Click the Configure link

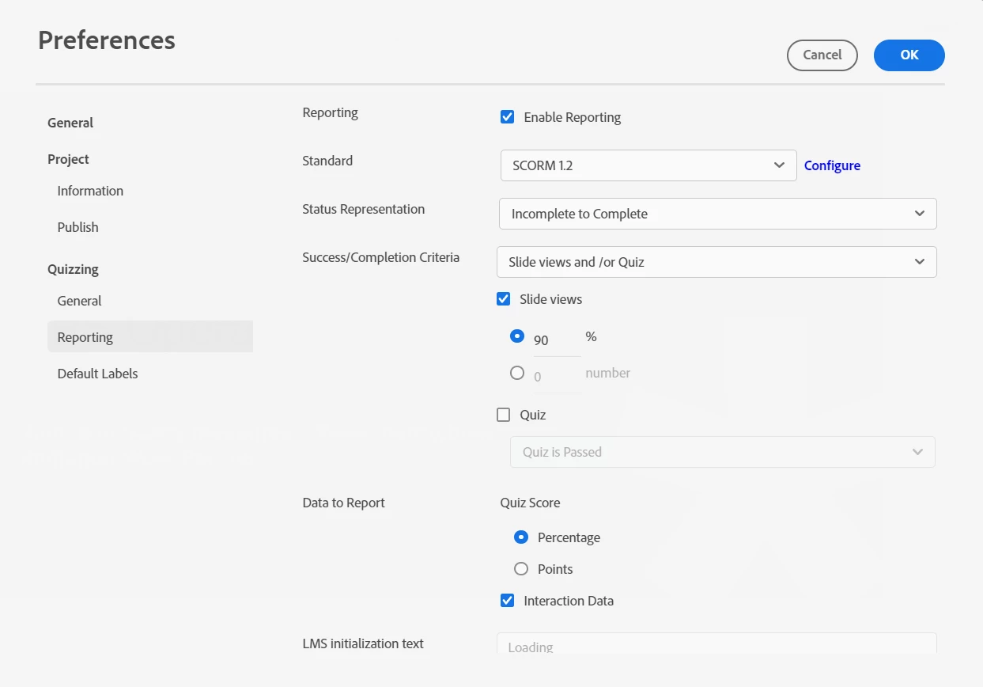(x=832, y=165)
